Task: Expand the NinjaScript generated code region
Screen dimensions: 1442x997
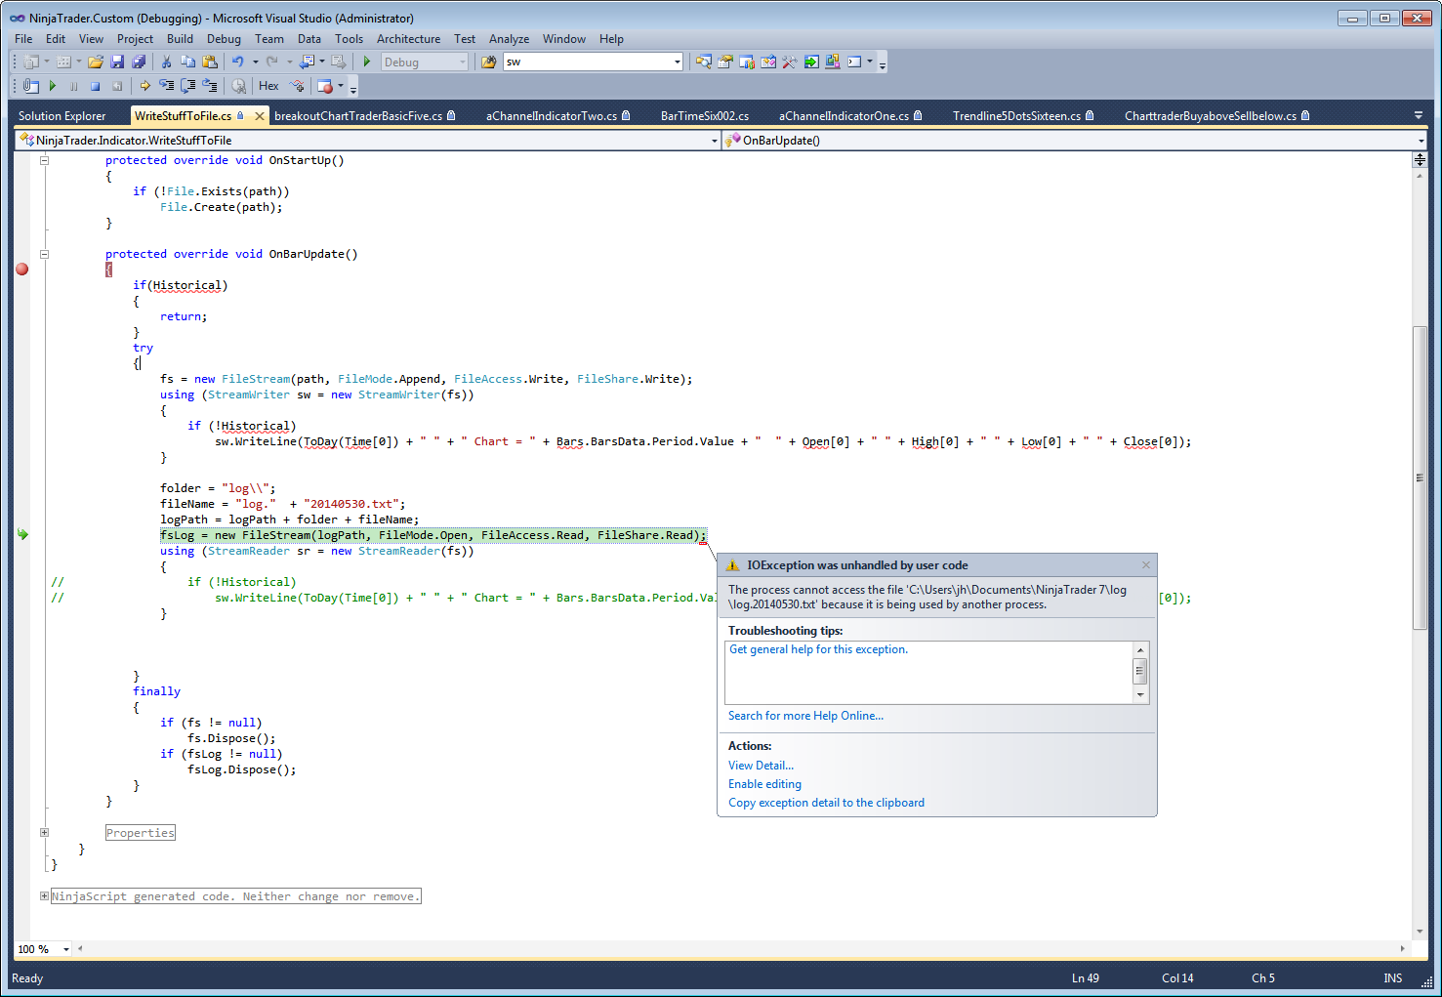Action: pos(44,896)
